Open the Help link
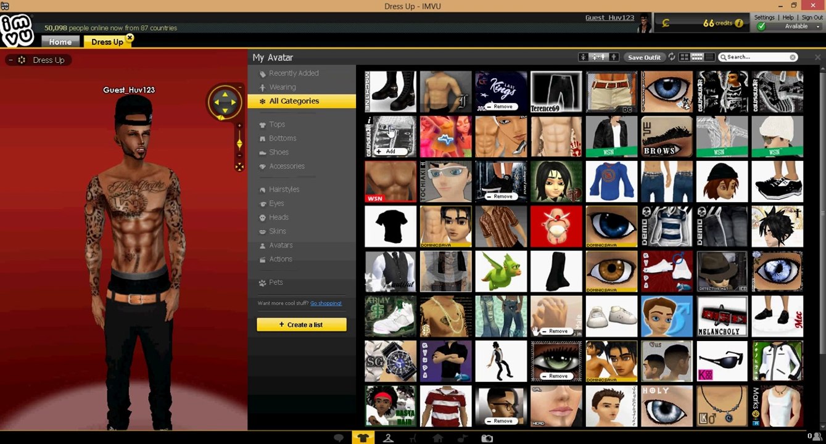This screenshot has height=444, width=826. pos(788,17)
